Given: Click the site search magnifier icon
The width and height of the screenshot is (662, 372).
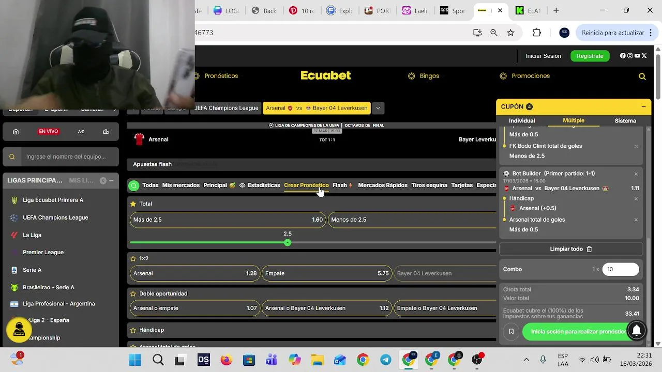Looking at the screenshot, I should click(642, 76).
